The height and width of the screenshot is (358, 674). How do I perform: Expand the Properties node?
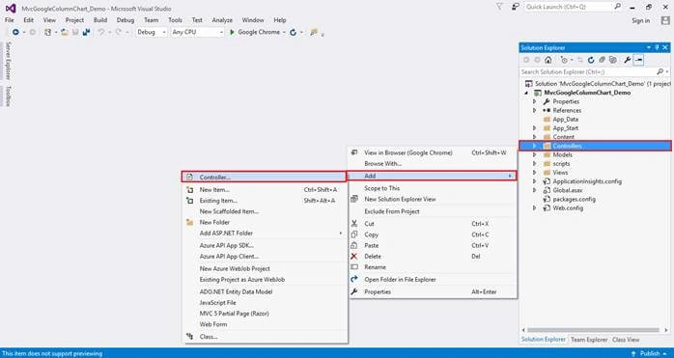[x=534, y=101]
